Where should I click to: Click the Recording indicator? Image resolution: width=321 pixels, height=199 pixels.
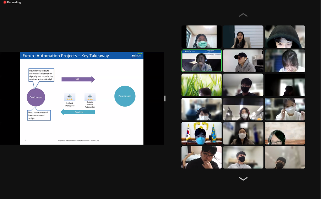coord(12,2)
